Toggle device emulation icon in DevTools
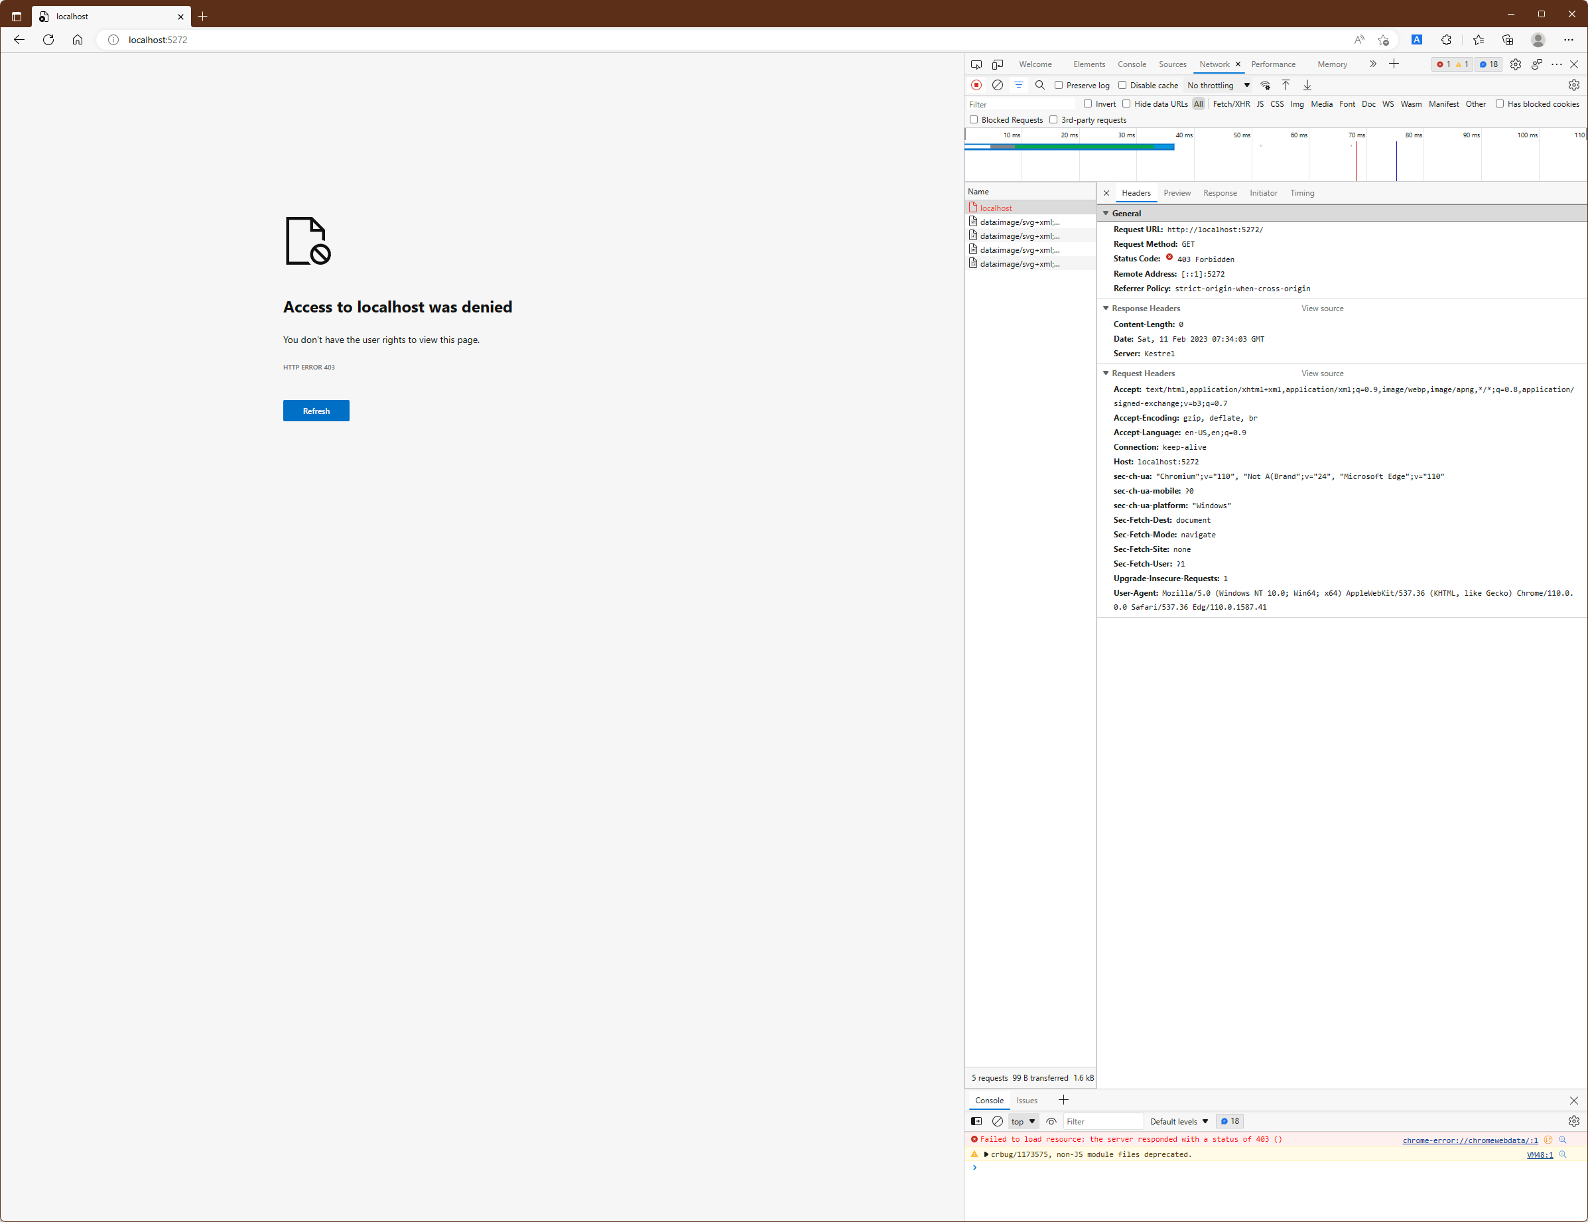Viewport: 1588px width, 1222px height. tap(998, 64)
